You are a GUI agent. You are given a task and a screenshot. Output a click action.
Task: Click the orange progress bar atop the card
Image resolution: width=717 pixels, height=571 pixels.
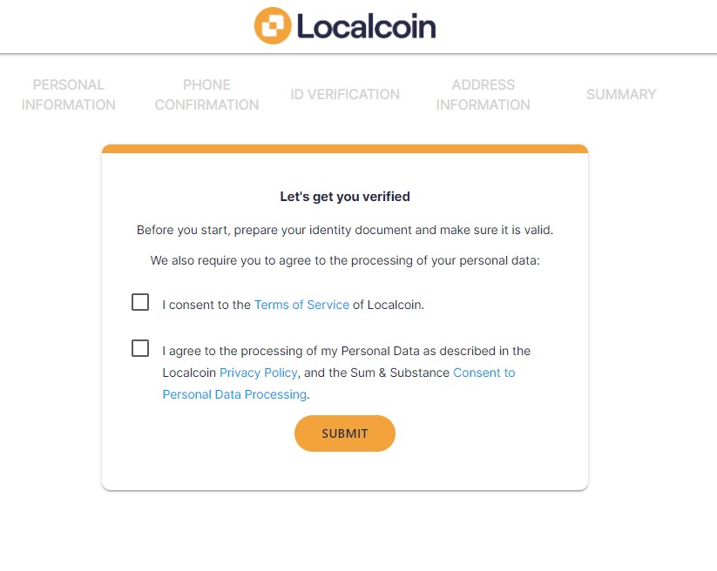(345, 147)
